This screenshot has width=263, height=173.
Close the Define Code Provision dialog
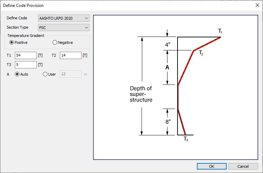tap(257, 5)
